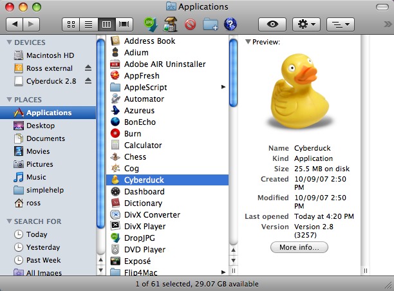Screen dimensions: 394x291
Task: Select Azureus application icon
Action: [115, 110]
